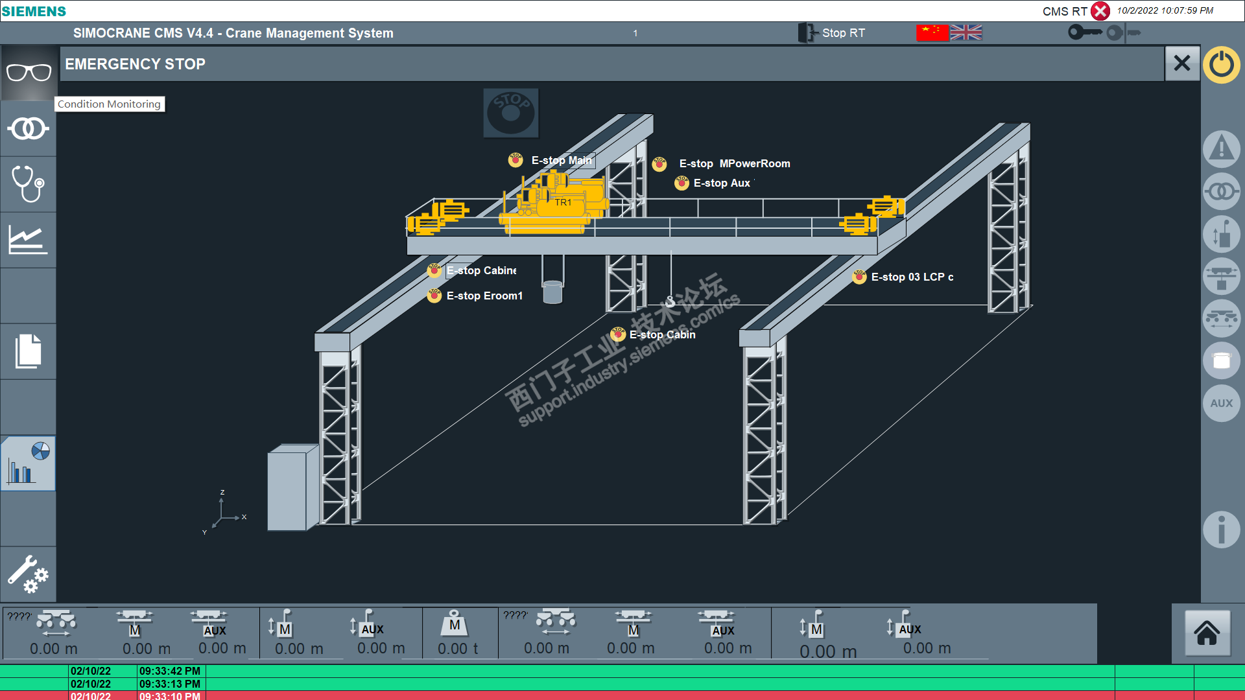Image resolution: width=1245 pixels, height=700 pixels.
Task: Click the yellow power button
Action: 1221,64
